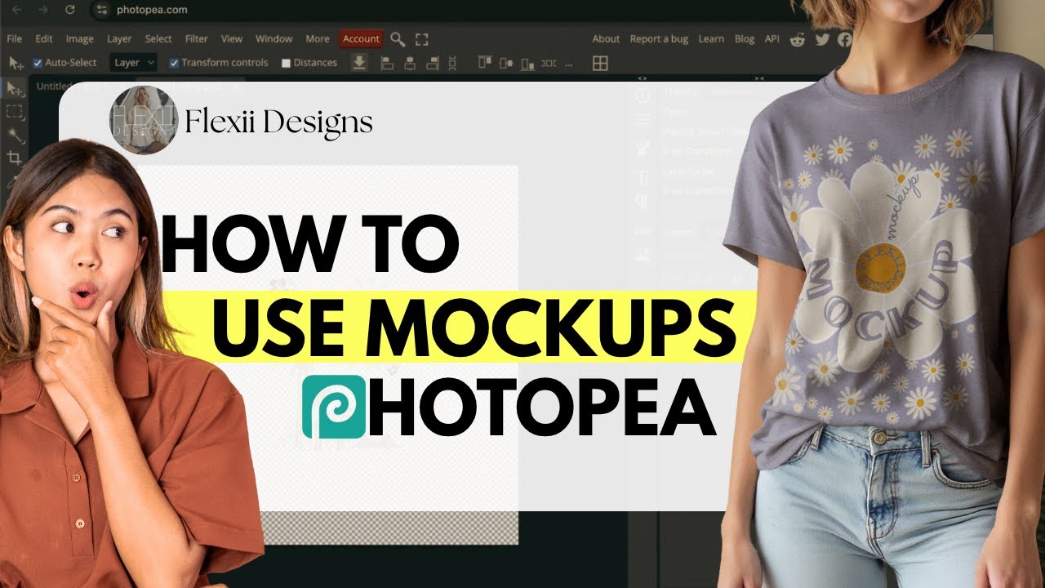Open the File menu
The width and height of the screenshot is (1045, 588).
14,38
